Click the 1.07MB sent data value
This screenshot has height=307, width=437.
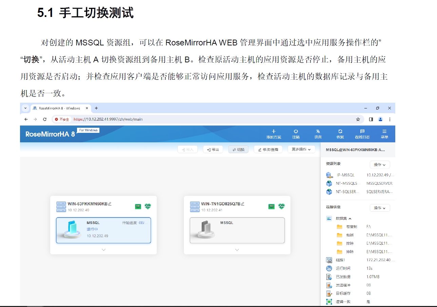373,277
